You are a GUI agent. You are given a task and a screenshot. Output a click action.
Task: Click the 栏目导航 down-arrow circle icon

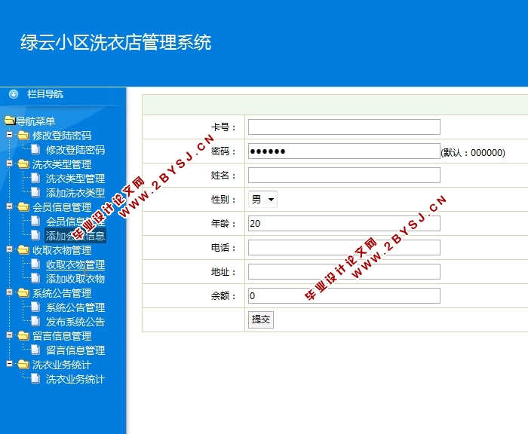(14, 94)
